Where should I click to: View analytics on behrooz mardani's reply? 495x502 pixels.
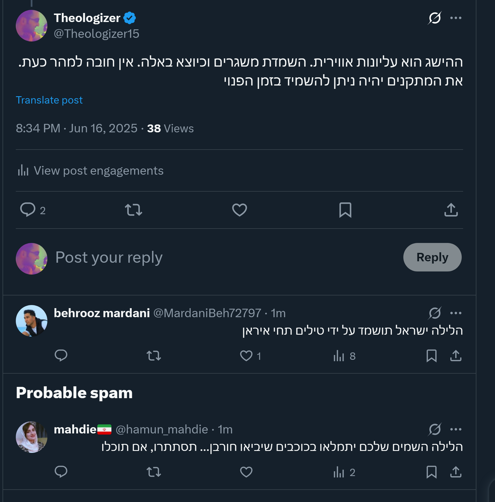coord(339,356)
